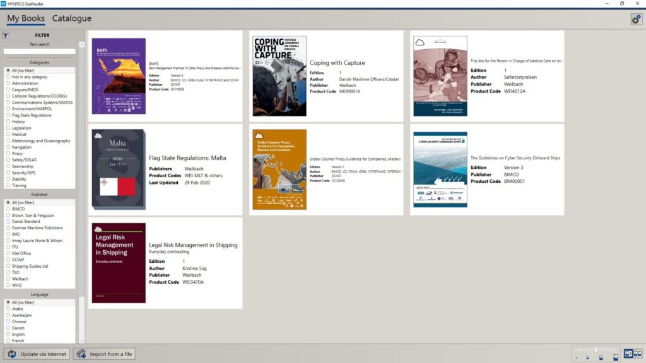646x363 pixels.
Task: Click Update via Internet button
Action: pos(37,354)
